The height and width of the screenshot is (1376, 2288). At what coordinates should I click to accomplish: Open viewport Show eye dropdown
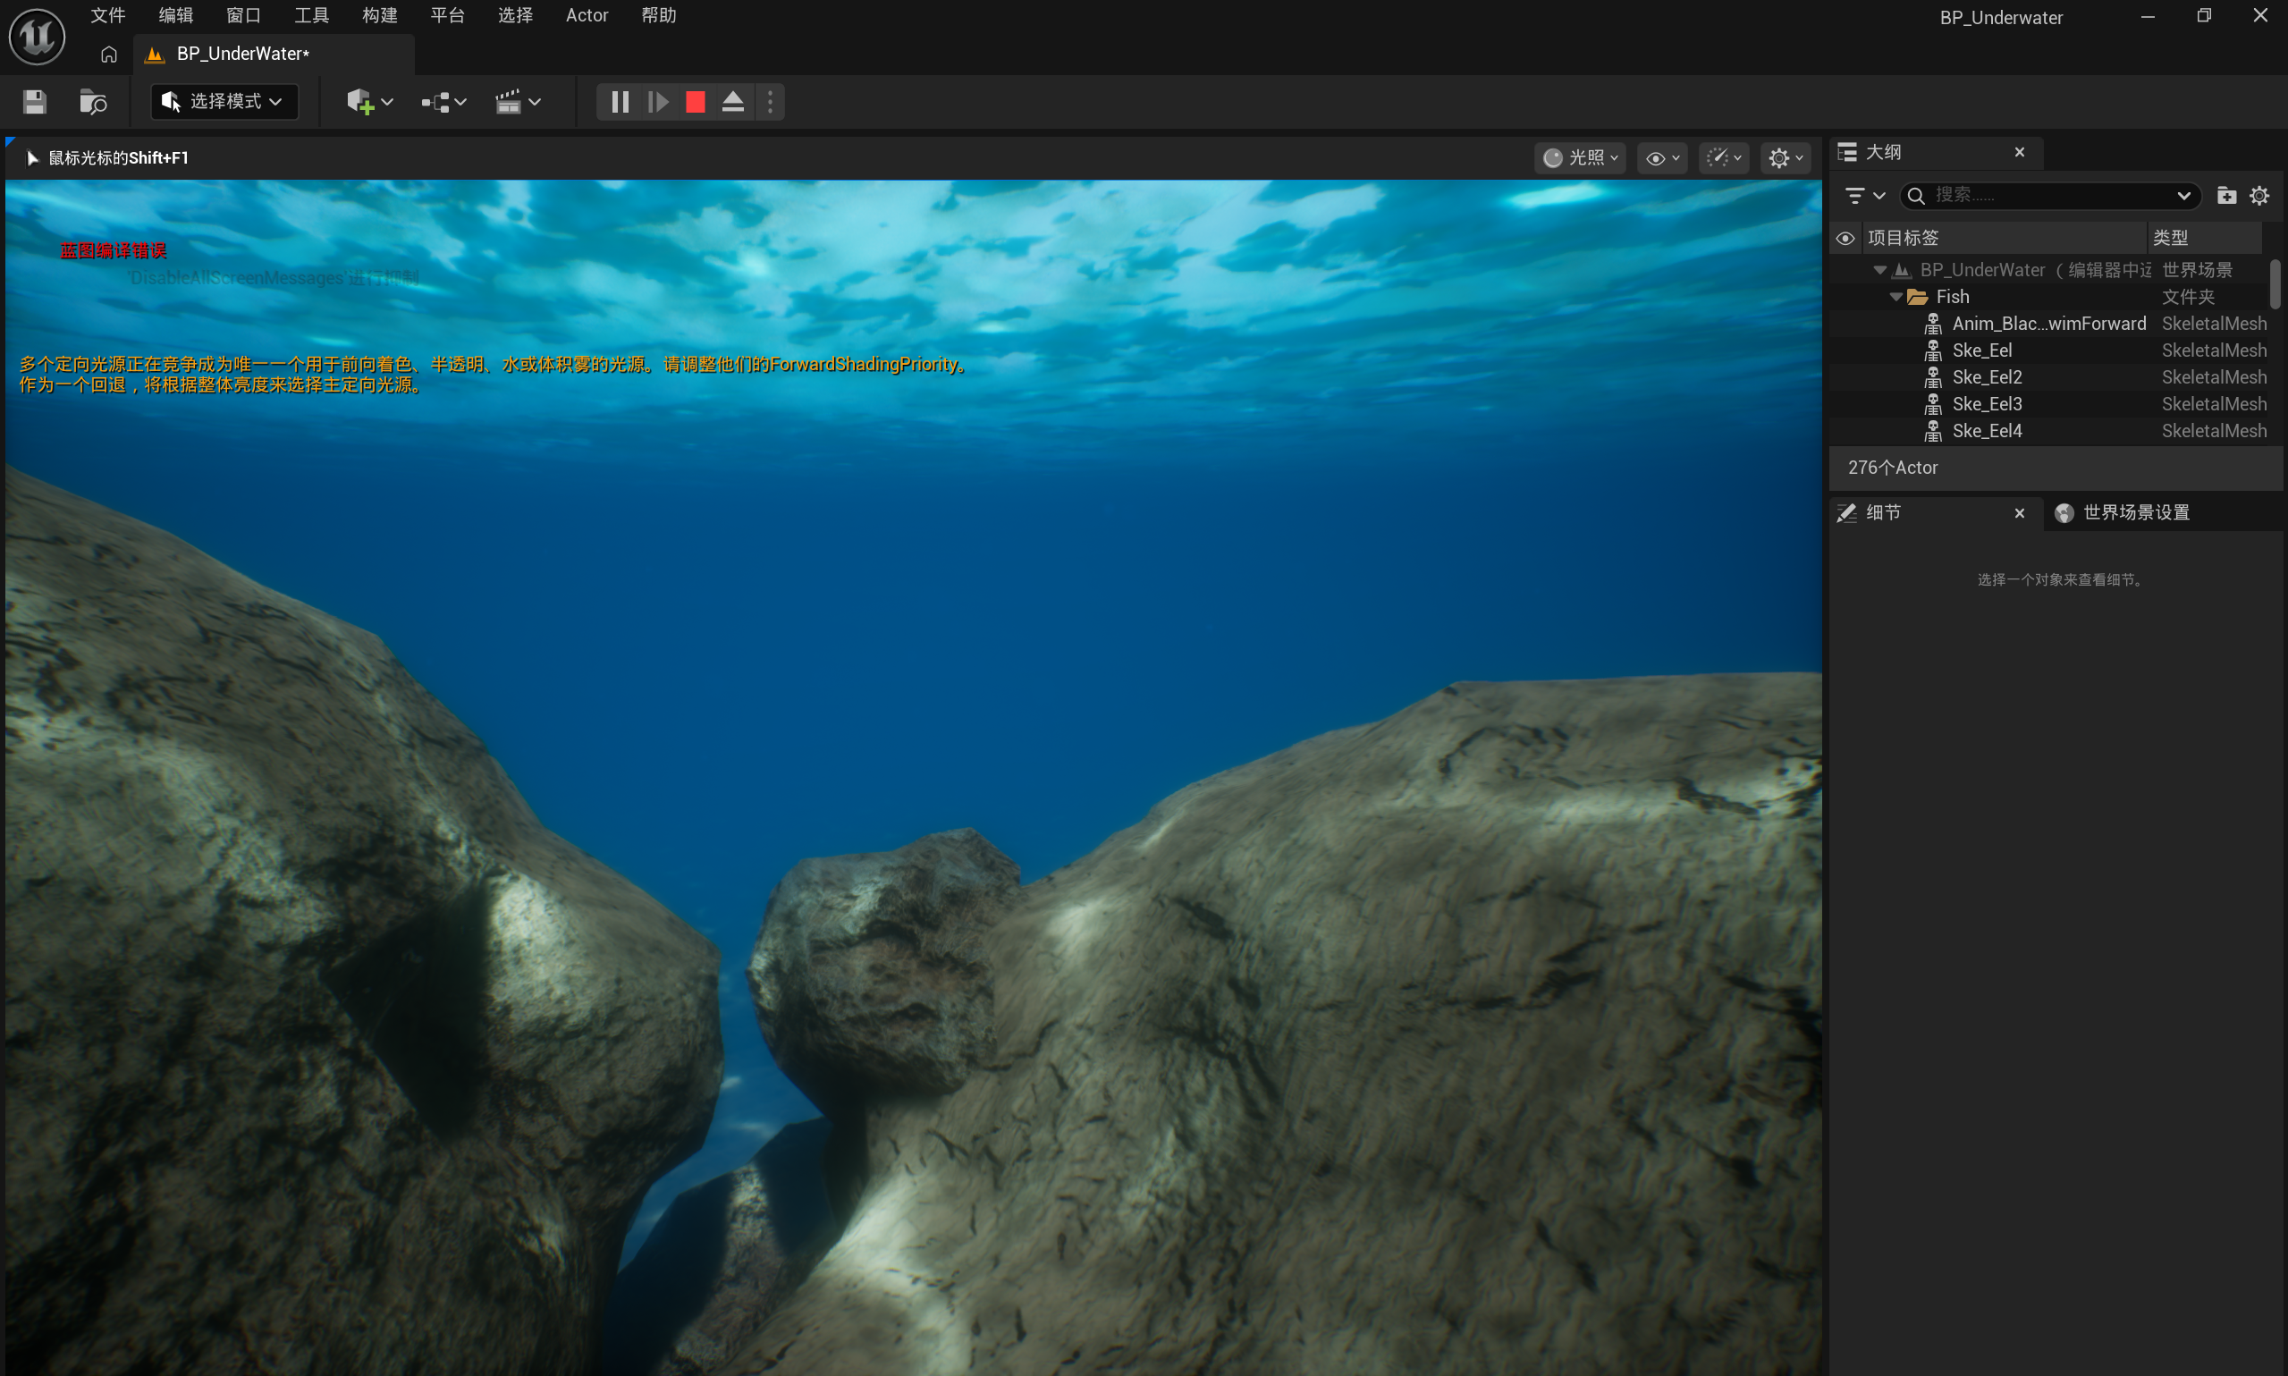point(1662,158)
